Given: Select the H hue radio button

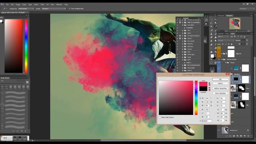Looking at the screenshot, I should [x=200, y=98].
